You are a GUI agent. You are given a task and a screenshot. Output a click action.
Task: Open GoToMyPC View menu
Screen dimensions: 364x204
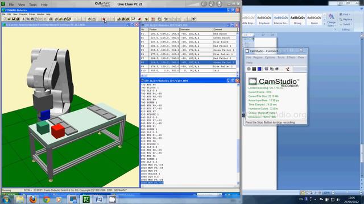tap(22, 5)
